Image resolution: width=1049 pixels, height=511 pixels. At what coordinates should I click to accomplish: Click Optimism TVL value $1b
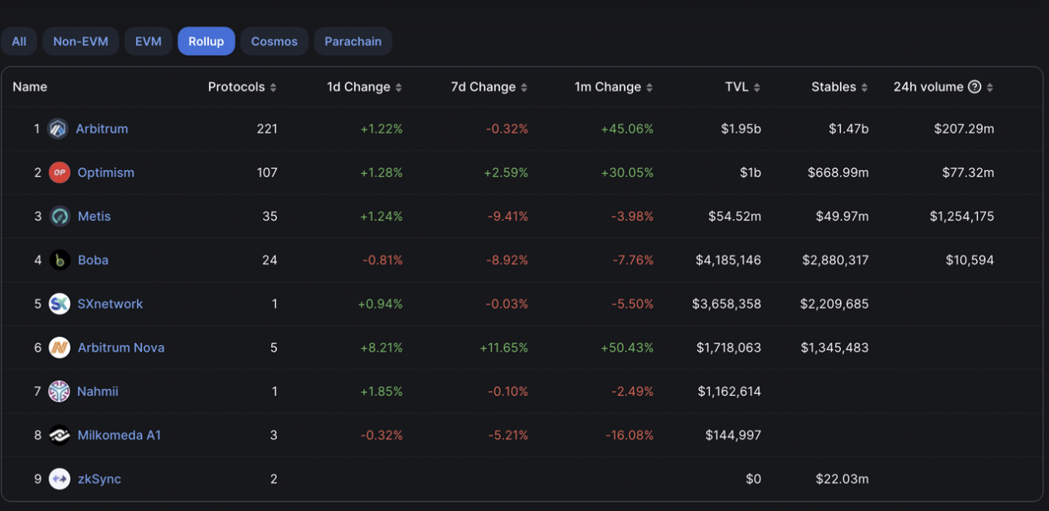(x=750, y=173)
